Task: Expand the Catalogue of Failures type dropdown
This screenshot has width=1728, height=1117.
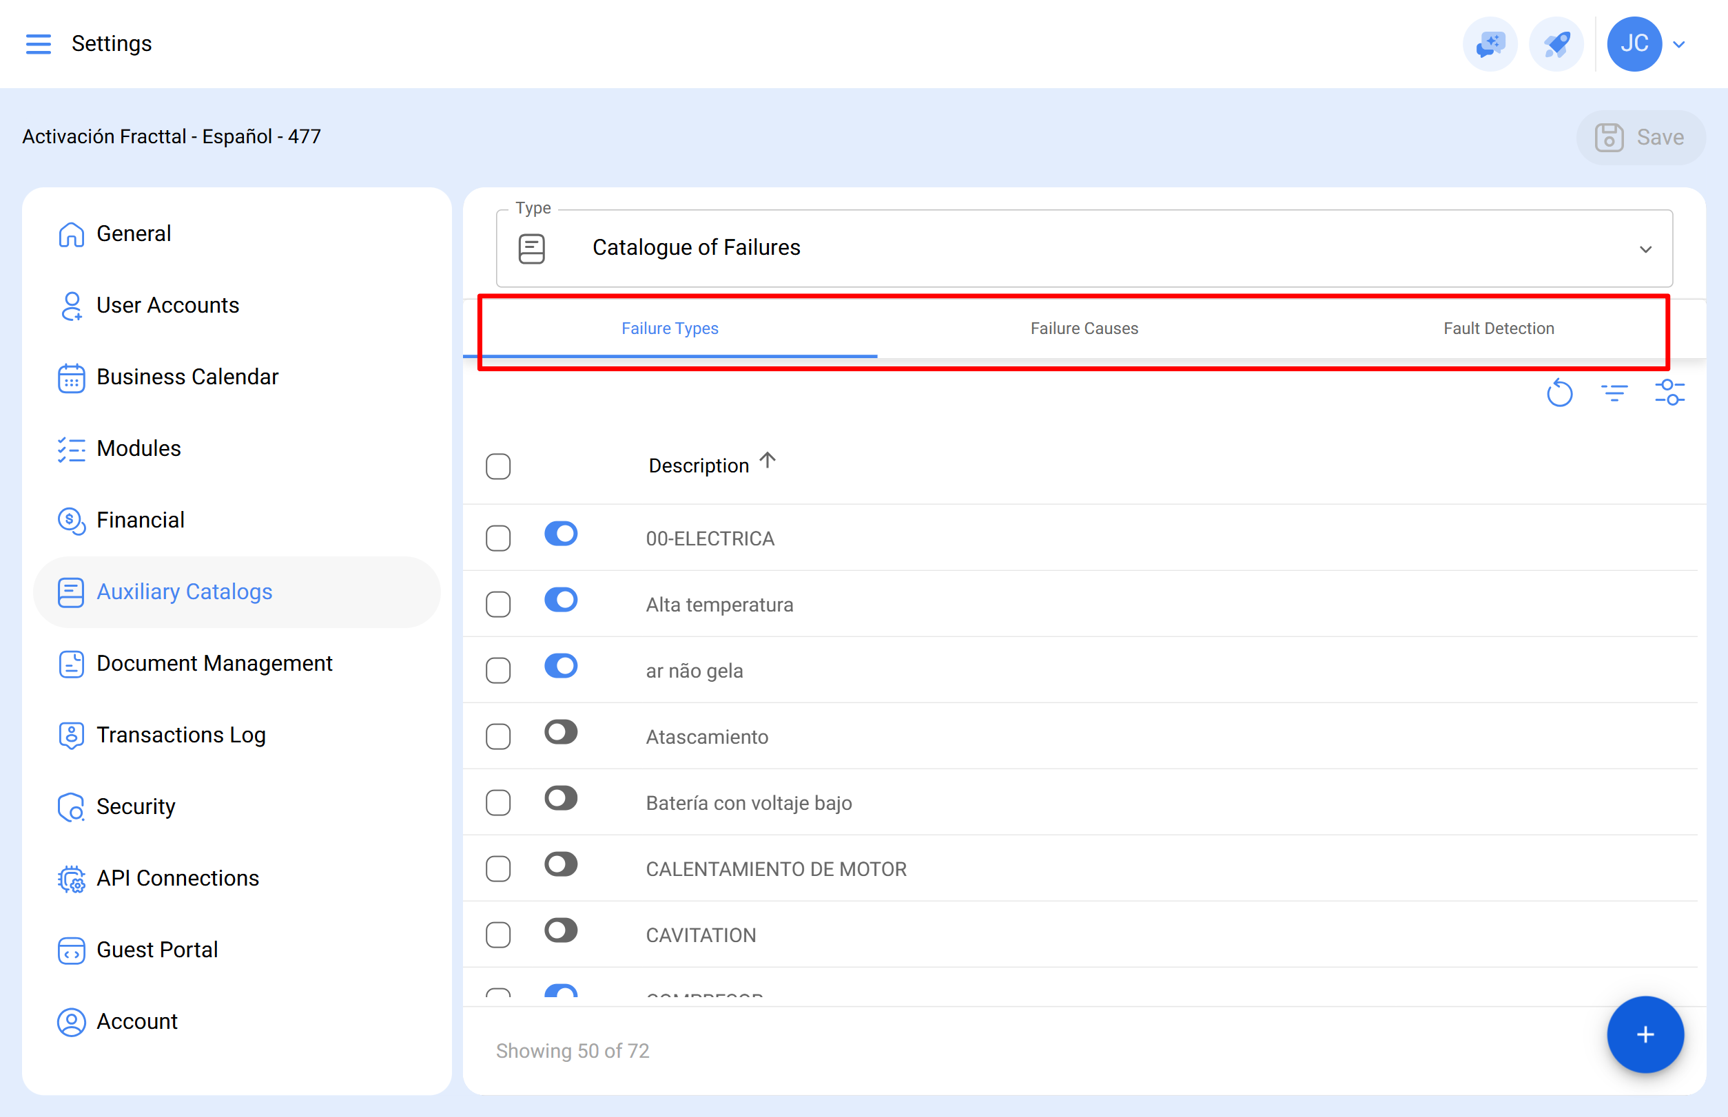Action: pos(1646,249)
